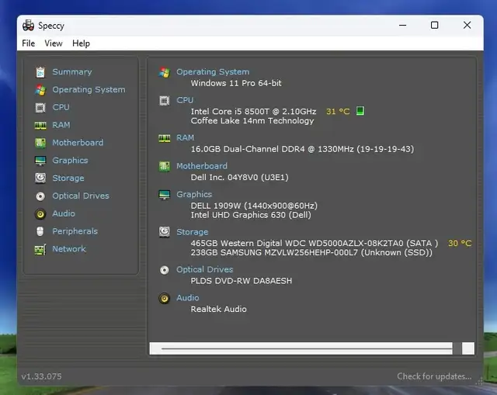Click Check for updates link
Viewport: 497px width, 395px height.
(434, 376)
